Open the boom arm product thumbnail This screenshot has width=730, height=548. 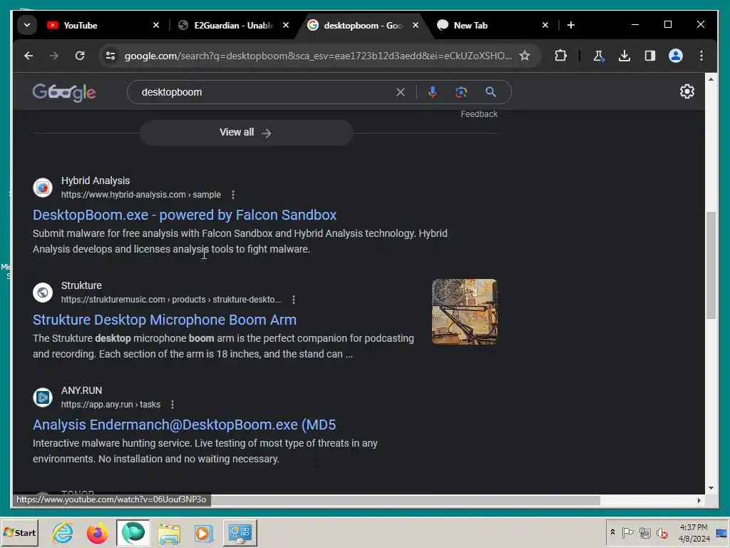click(x=464, y=312)
